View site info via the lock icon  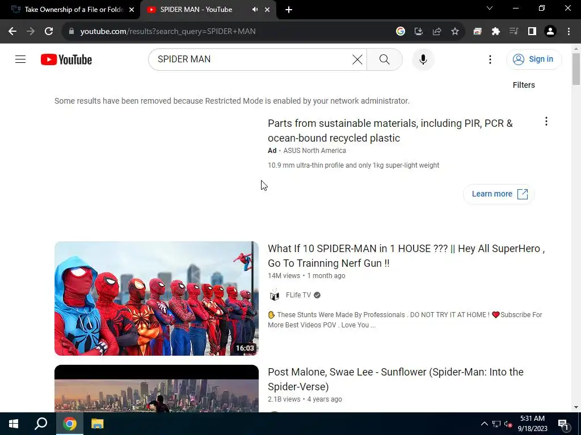tap(71, 31)
